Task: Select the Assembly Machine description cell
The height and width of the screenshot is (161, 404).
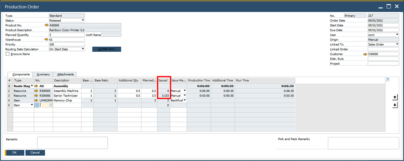Action: click(67, 91)
